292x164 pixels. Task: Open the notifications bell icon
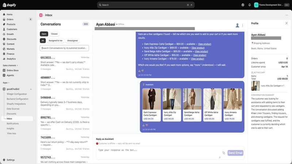(250, 5)
